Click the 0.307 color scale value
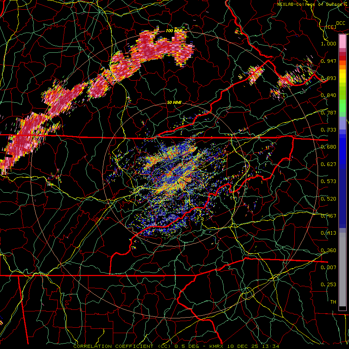This screenshot has height=349, width=349. (x=328, y=268)
